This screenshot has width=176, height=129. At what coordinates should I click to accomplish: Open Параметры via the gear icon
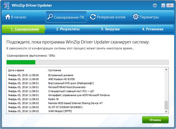[x=136, y=17]
